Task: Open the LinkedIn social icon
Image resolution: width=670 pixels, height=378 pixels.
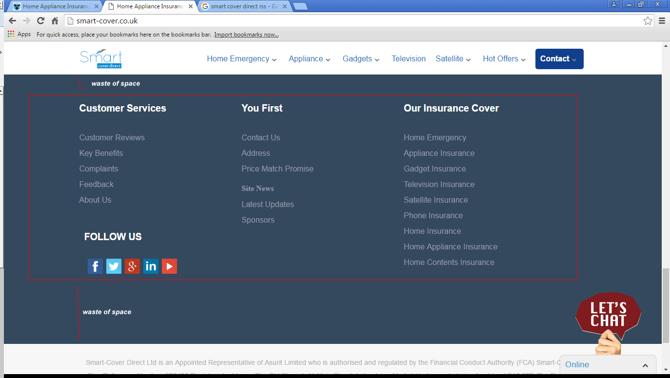Action: coord(151,266)
